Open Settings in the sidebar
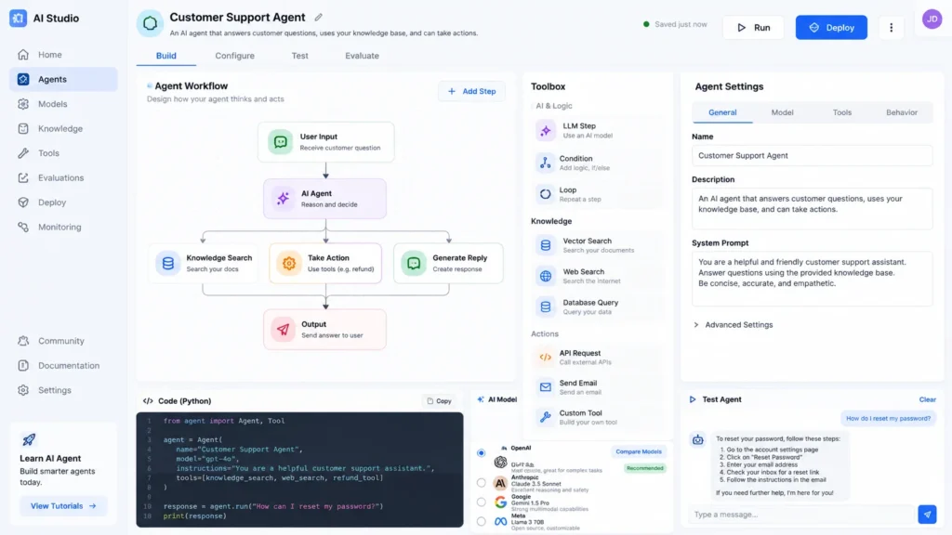Screen dimensions: 952x535 tap(63, 390)
